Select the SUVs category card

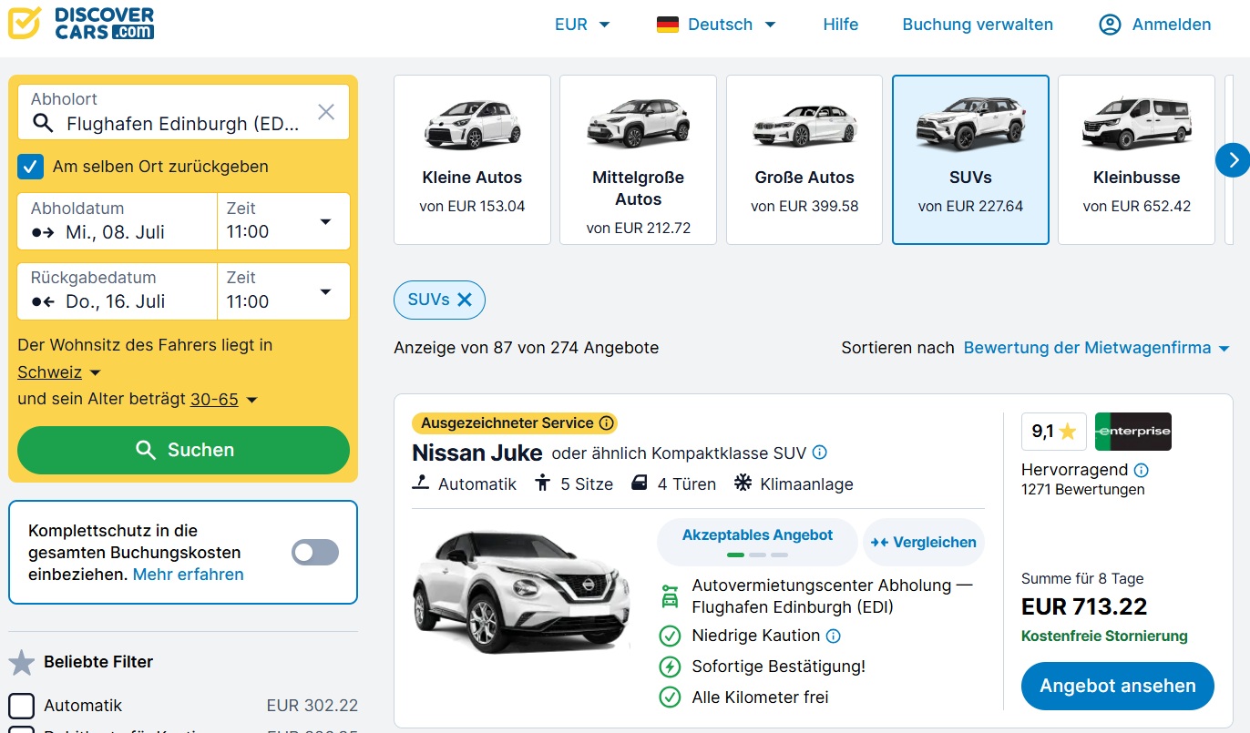coord(970,160)
